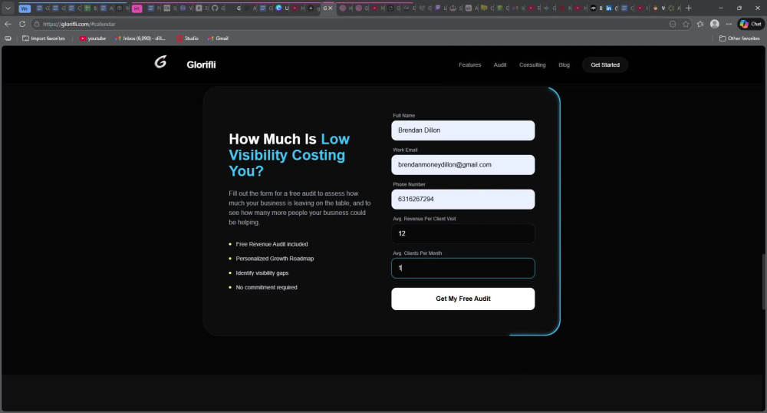Open the youtube bookmark

click(93, 38)
